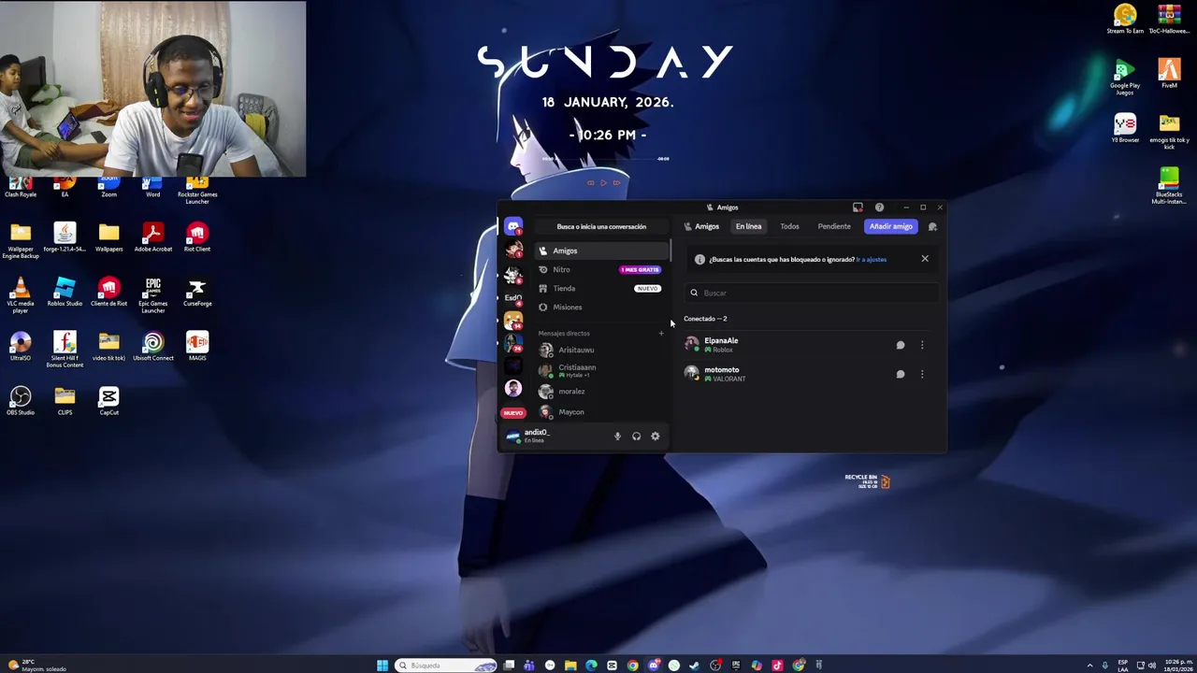
Task: Select the Google Play Juegos desktop icon
Action: tap(1125, 77)
